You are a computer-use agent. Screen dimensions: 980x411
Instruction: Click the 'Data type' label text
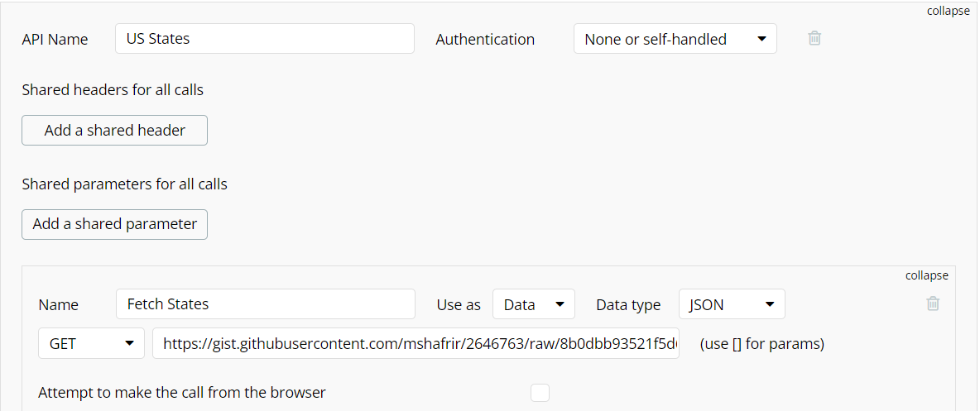628,305
